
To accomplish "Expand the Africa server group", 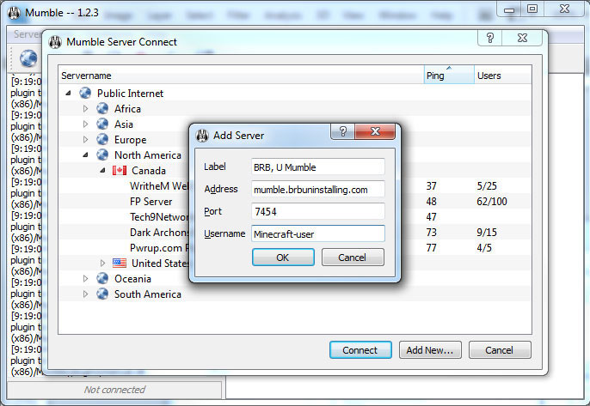I will tap(85, 108).
